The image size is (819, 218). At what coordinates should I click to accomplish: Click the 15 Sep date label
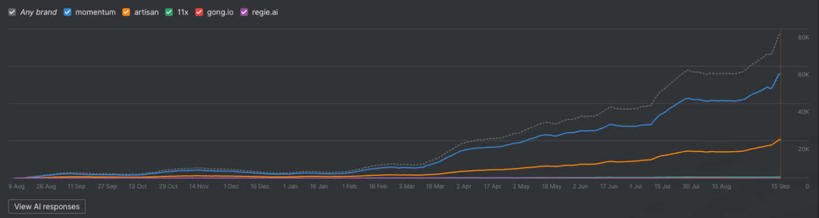coord(781,186)
